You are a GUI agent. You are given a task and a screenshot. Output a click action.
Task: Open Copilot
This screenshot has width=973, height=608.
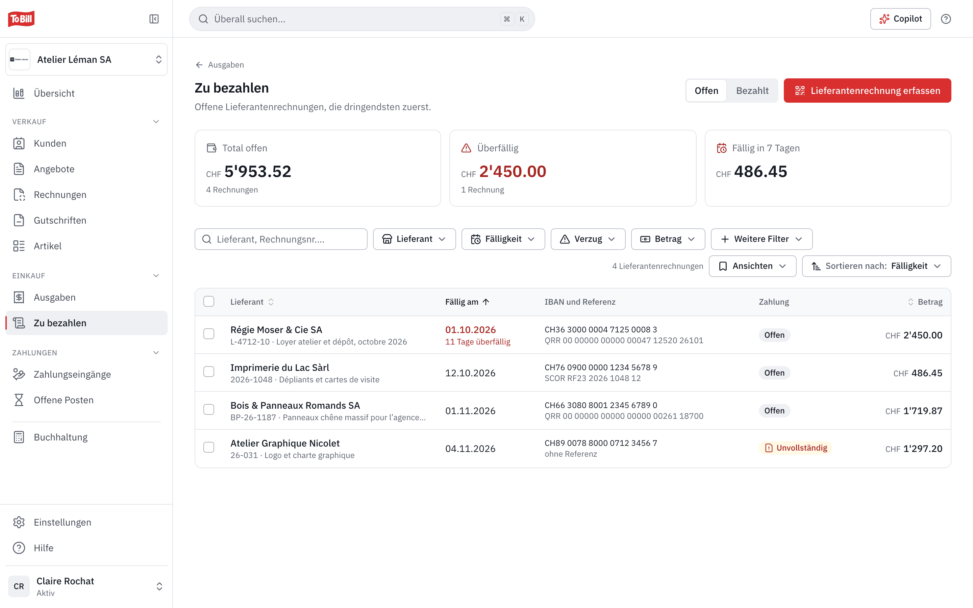[x=900, y=19]
